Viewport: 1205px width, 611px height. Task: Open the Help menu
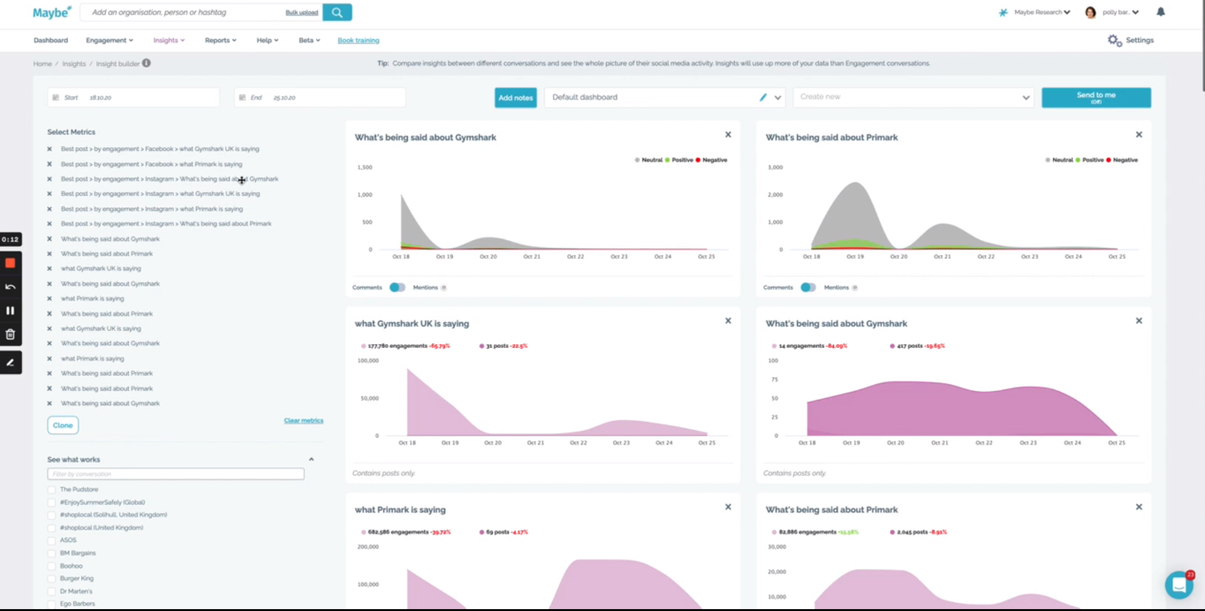[x=267, y=40]
